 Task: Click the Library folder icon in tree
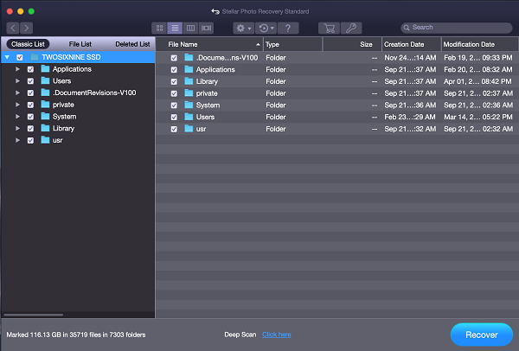coord(45,128)
